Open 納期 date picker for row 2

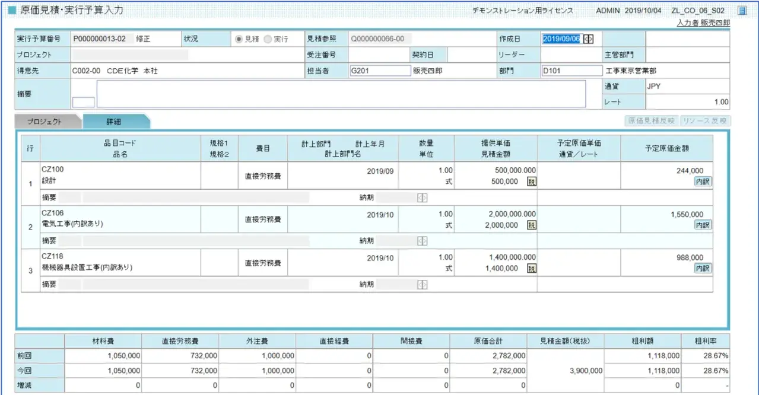(422, 241)
